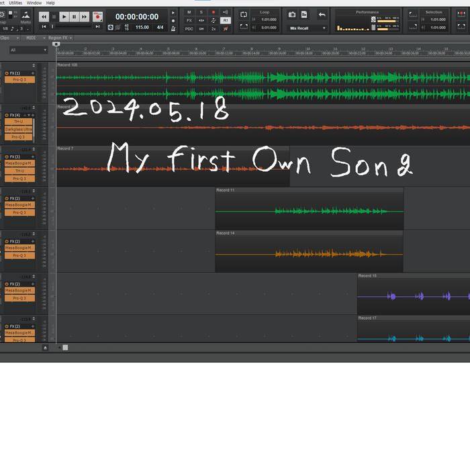Click the tempo value 115.00
Viewport: 470px width, 470px height.
(142, 28)
